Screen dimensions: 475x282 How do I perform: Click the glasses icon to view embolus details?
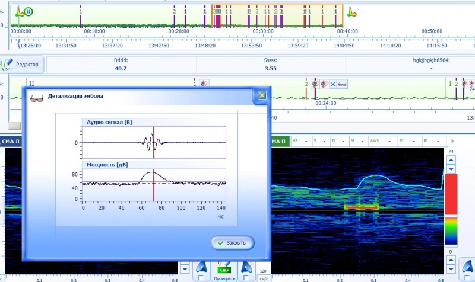click(343, 84)
